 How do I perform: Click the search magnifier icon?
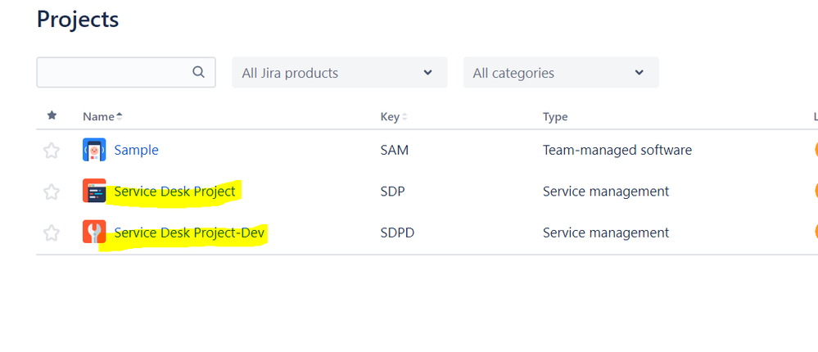point(198,72)
